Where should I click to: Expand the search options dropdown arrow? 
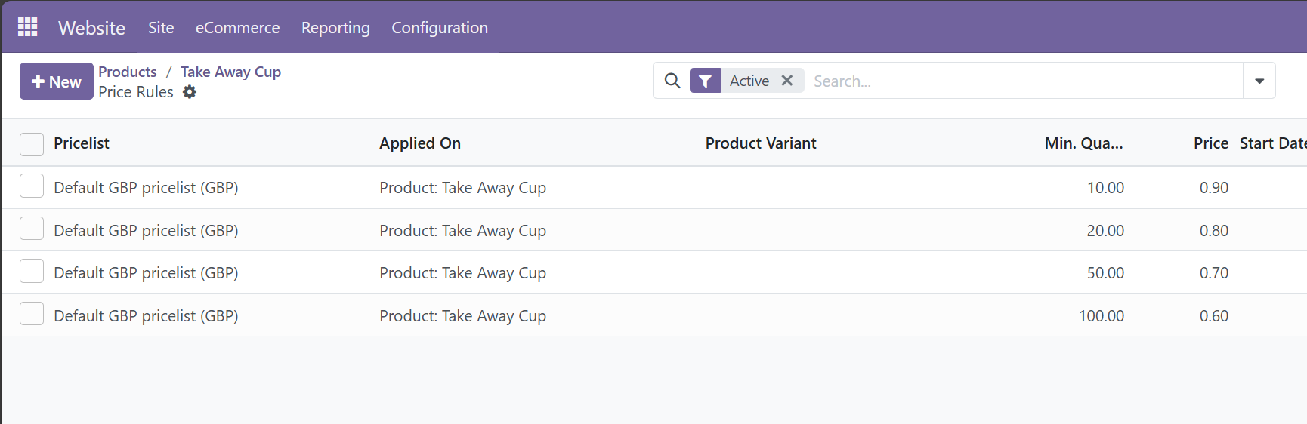pyautogui.click(x=1259, y=81)
